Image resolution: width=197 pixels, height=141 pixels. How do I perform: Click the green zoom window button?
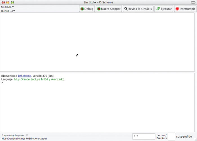tap(12, 2)
